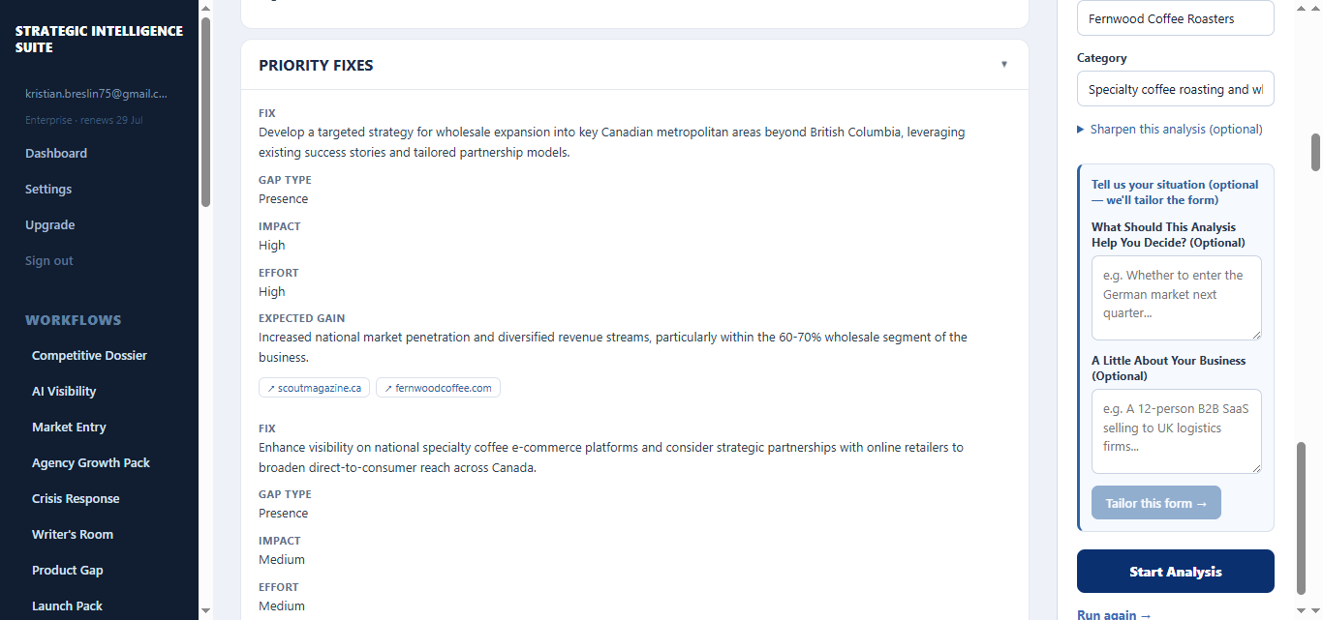Open Crisis Response workflow
This screenshot has height=620, width=1323.
[76, 498]
